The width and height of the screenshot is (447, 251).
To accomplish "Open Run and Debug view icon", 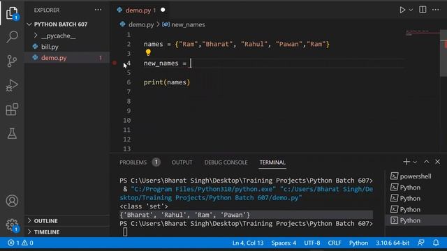I will pyautogui.click(x=12, y=85).
